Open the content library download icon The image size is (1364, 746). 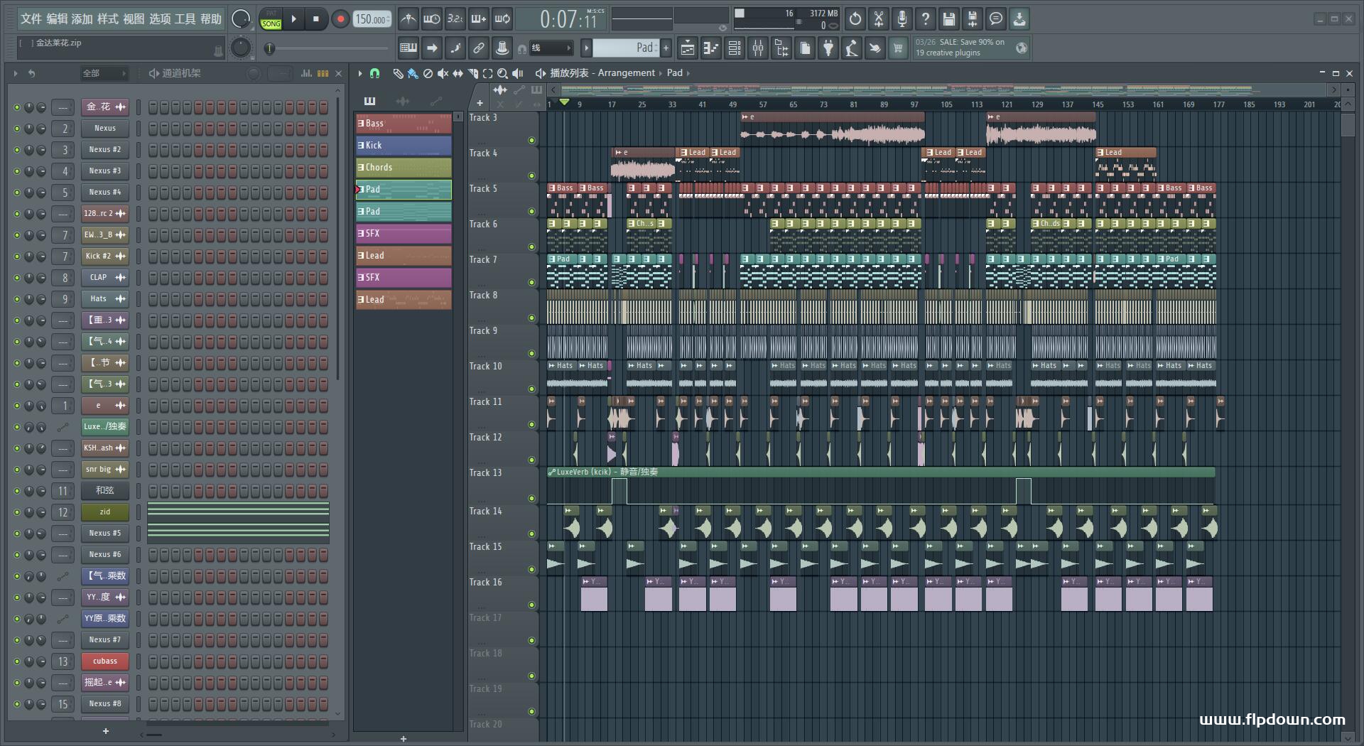(x=1019, y=19)
